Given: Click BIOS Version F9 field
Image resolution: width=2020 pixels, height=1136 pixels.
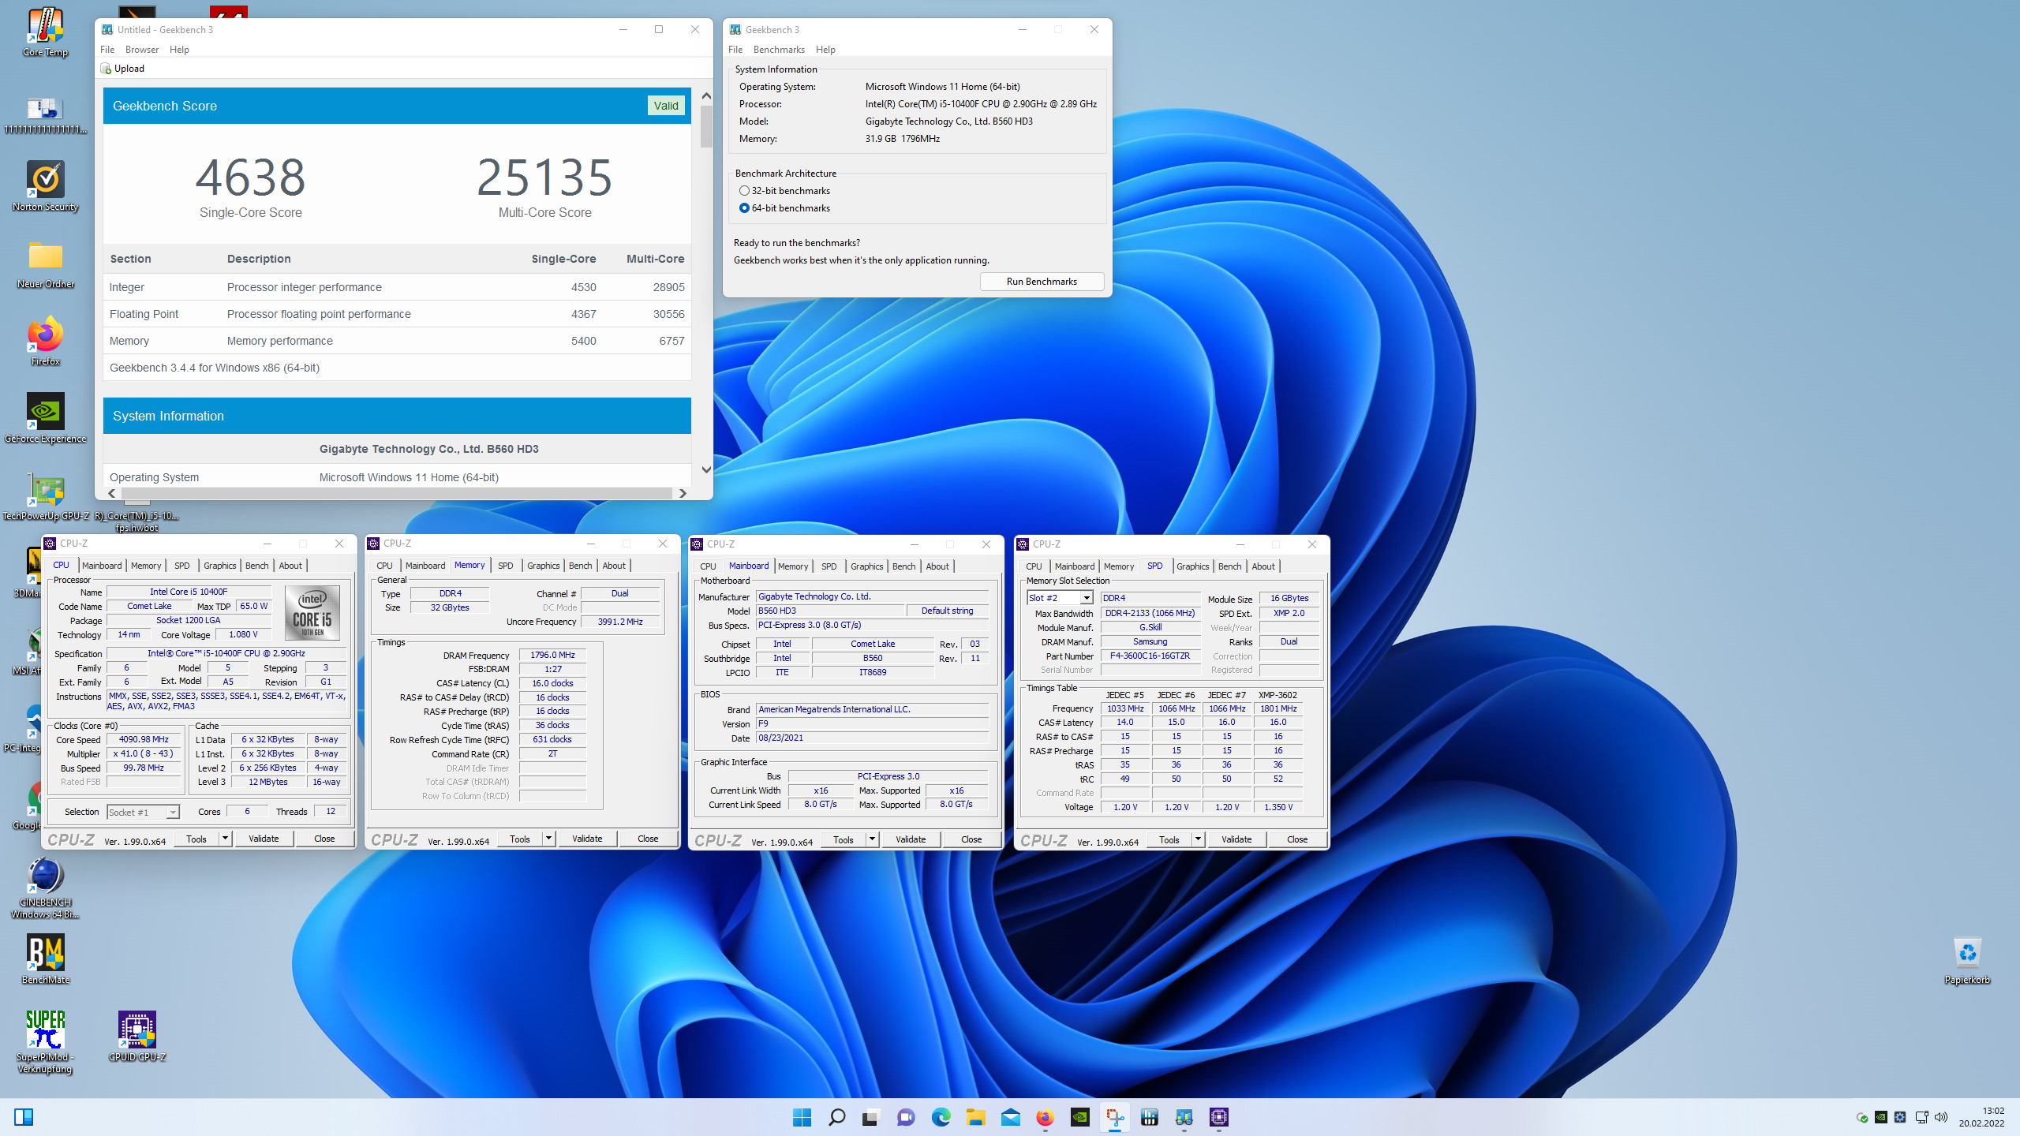Looking at the screenshot, I should coord(872,723).
